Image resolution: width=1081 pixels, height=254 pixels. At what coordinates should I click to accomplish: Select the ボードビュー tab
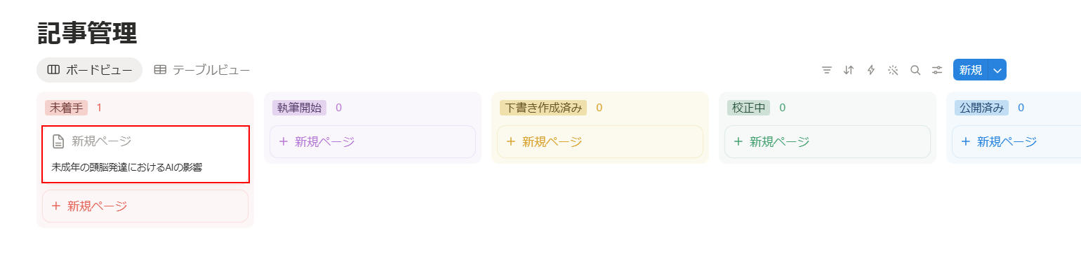point(90,70)
